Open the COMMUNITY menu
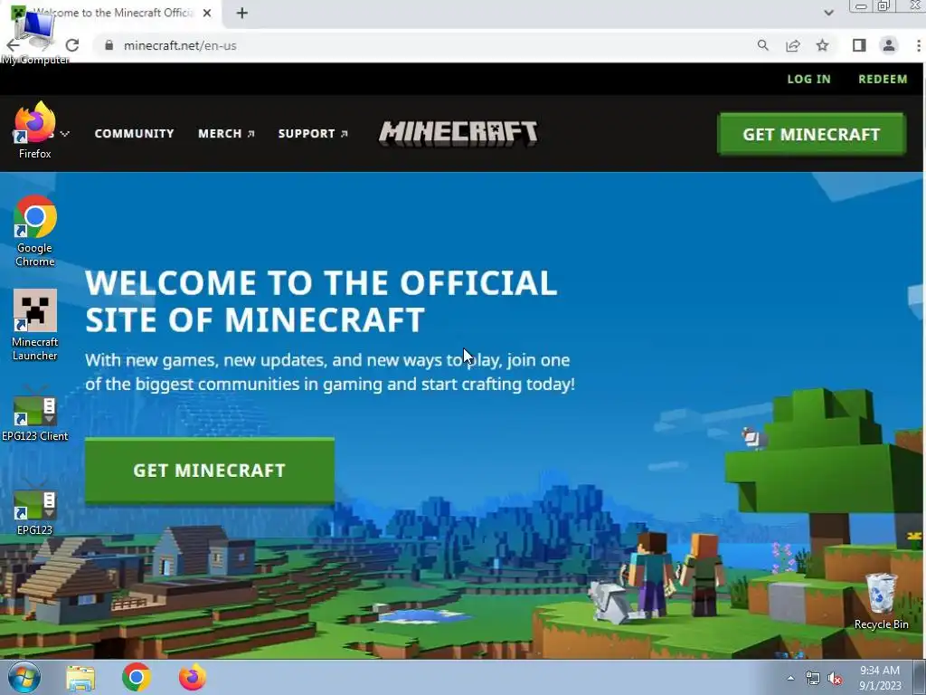926x695 pixels. tap(134, 134)
